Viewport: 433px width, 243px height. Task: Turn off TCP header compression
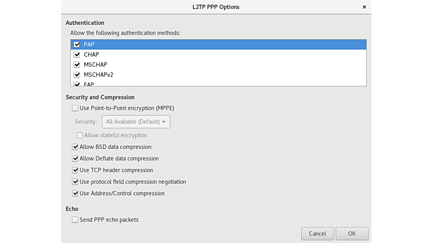[75, 170]
